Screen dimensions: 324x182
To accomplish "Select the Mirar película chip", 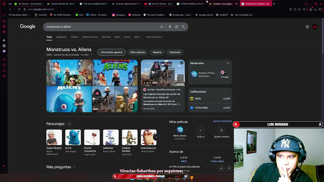I will click(x=137, y=52).
